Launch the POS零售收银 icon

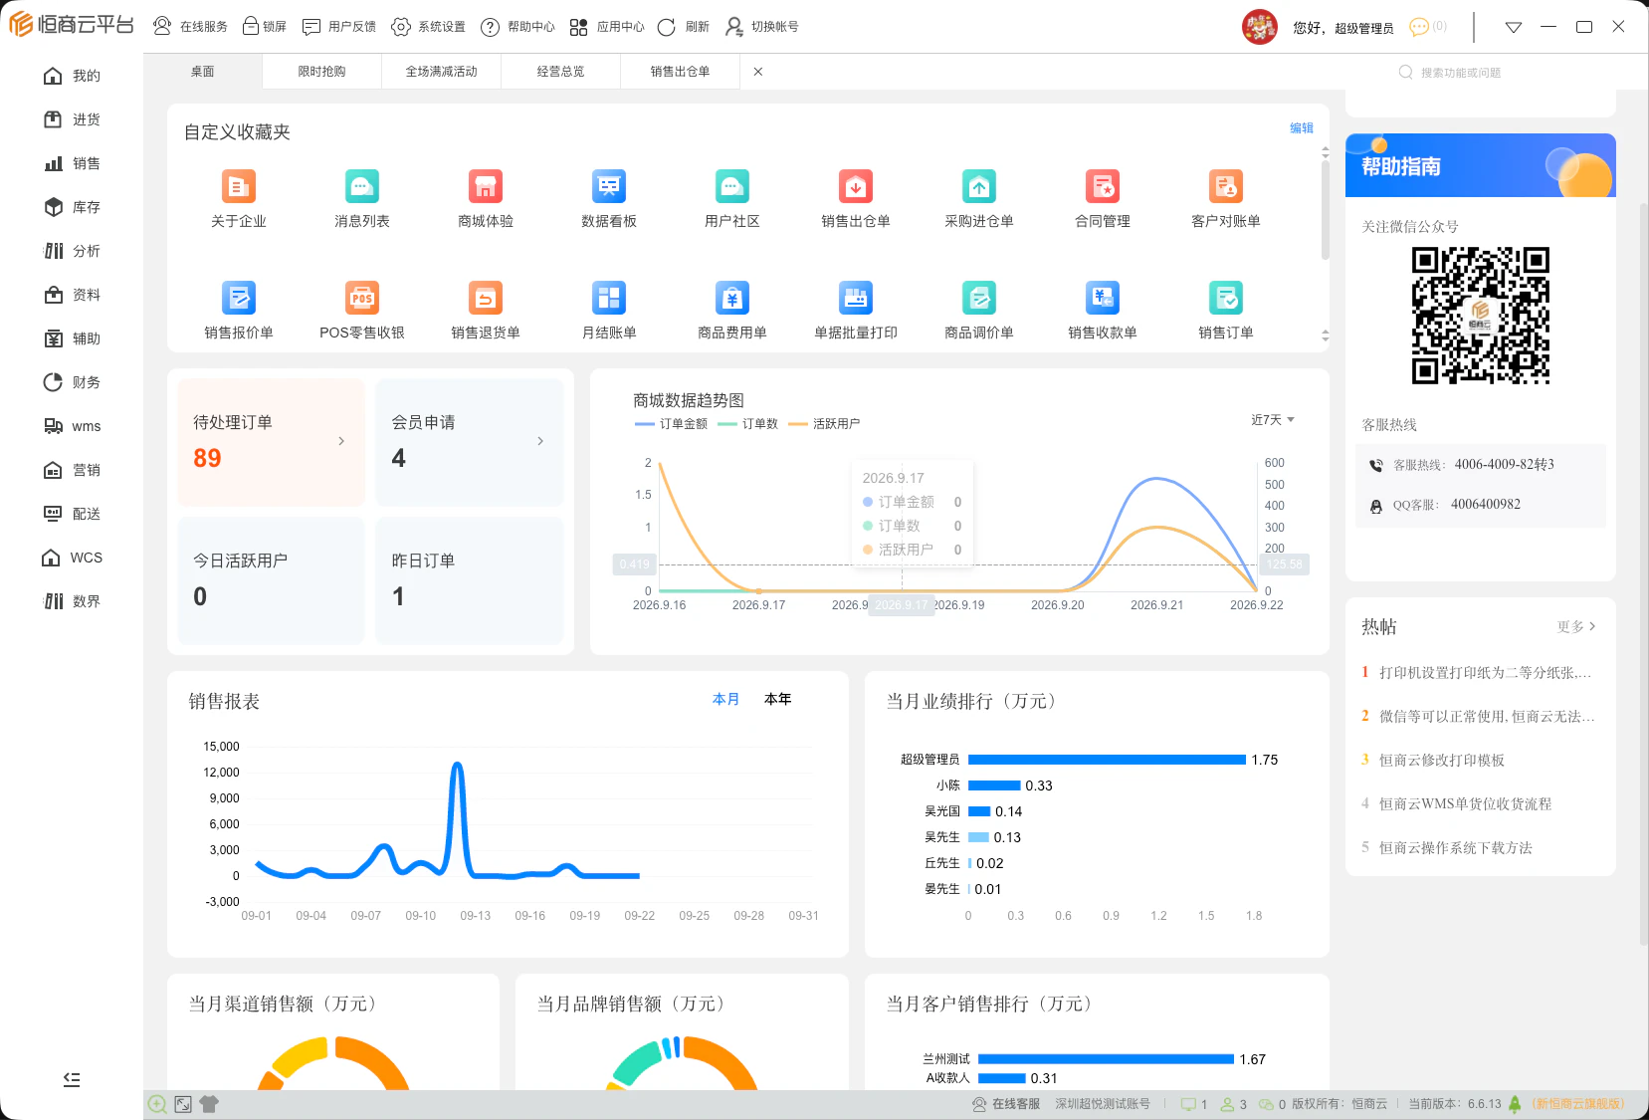point(361,298)
